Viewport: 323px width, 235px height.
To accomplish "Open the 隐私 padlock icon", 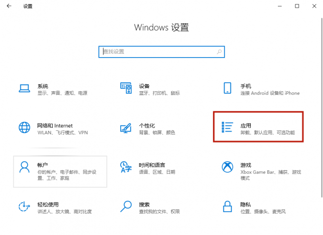I will coord(228,206).
